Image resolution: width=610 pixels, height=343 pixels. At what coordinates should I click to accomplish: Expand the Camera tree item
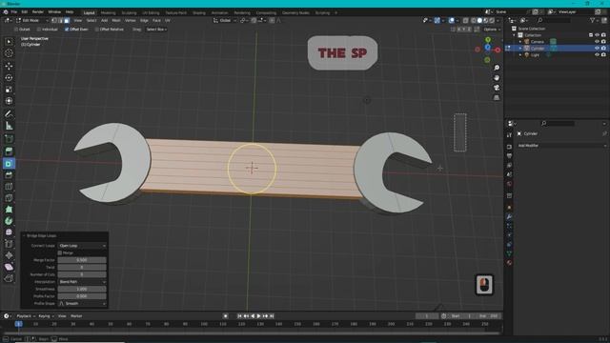520,42
